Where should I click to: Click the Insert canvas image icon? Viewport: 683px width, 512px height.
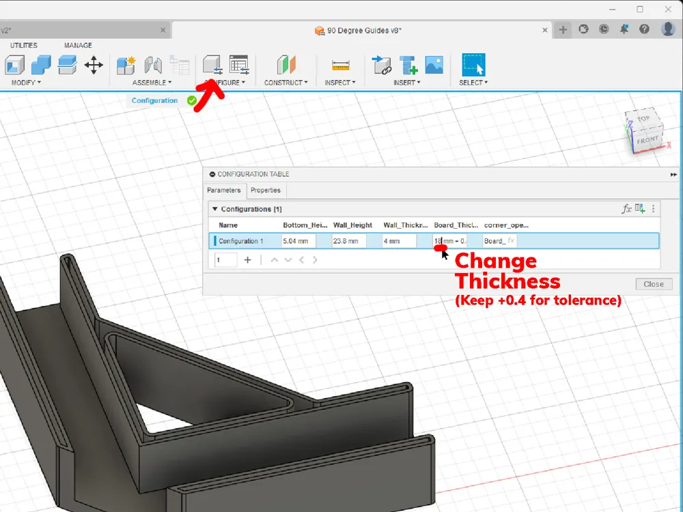click(x=434, y=65)
